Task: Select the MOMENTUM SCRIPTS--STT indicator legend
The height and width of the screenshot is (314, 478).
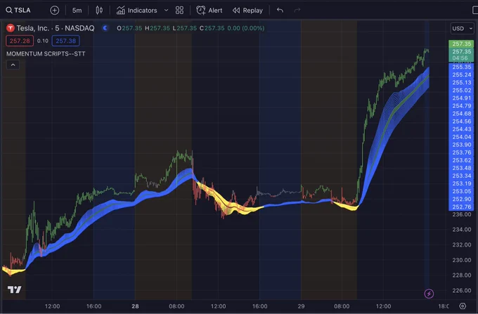Action: (x=46, y=53)
